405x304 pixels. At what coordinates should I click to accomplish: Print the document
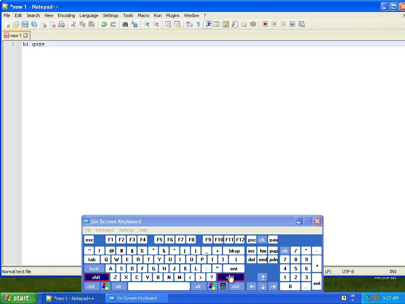[61, 24]
